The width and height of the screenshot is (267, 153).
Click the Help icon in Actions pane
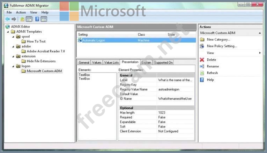202,80
